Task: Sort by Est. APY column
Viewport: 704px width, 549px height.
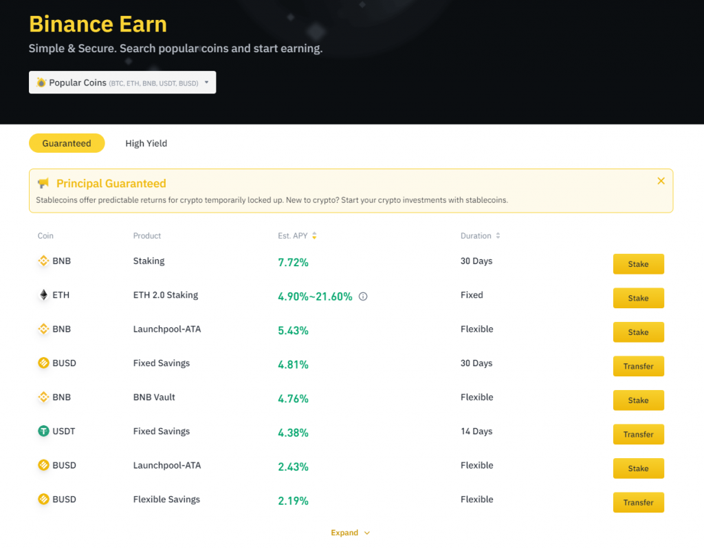Action: coord(314,236)
